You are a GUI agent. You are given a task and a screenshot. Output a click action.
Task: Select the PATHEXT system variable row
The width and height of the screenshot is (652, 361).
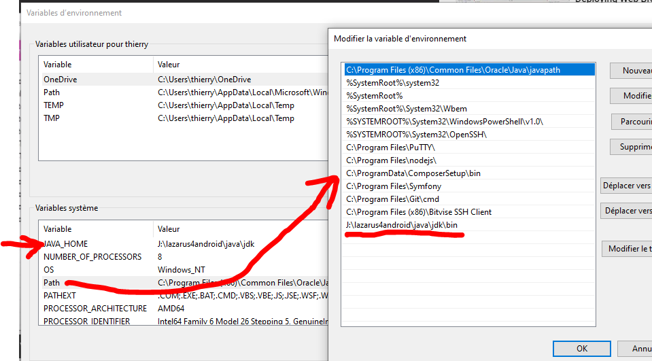pos(58,296)
